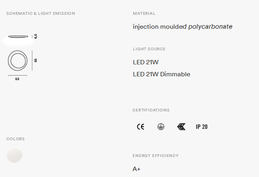Click the Certifications section heading

coord(151,110)
